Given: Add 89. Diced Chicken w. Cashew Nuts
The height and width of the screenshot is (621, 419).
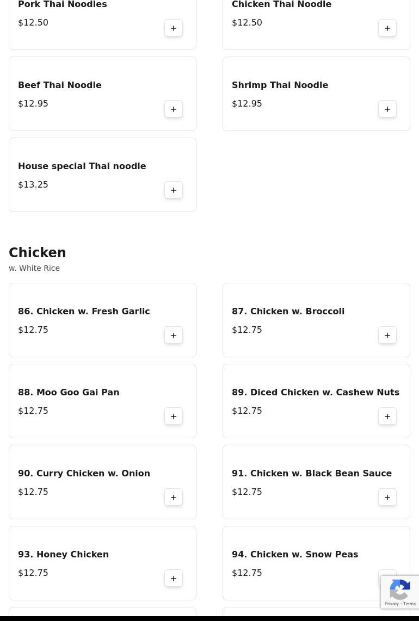Looking at the screenshot, I should coord(387,416).
